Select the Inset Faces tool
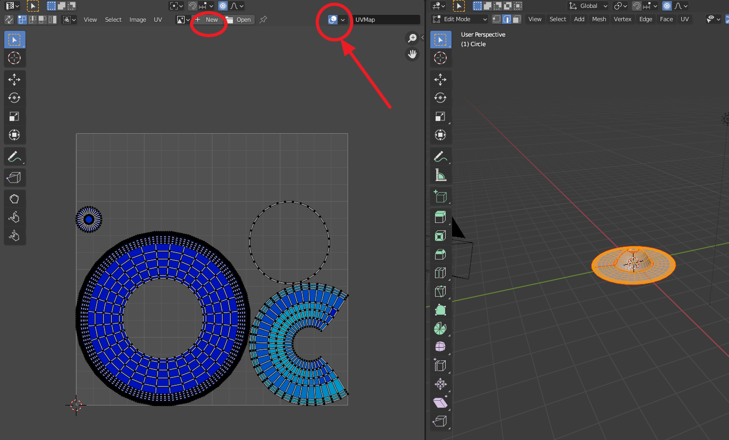This screenshot has width=729, height=440. [440, 236]
